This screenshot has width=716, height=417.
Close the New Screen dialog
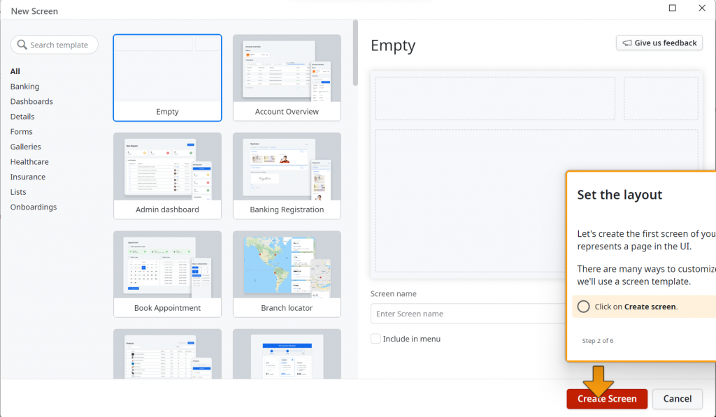click(x=702, y=8)
